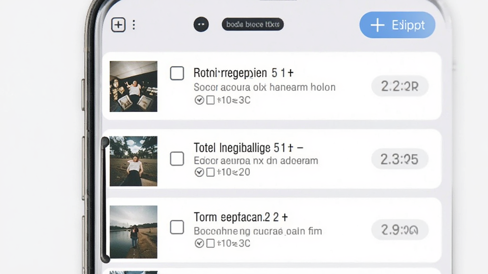Tap the black circular two-dot icon
Screen dimensions: 488x274
(201, 24)
